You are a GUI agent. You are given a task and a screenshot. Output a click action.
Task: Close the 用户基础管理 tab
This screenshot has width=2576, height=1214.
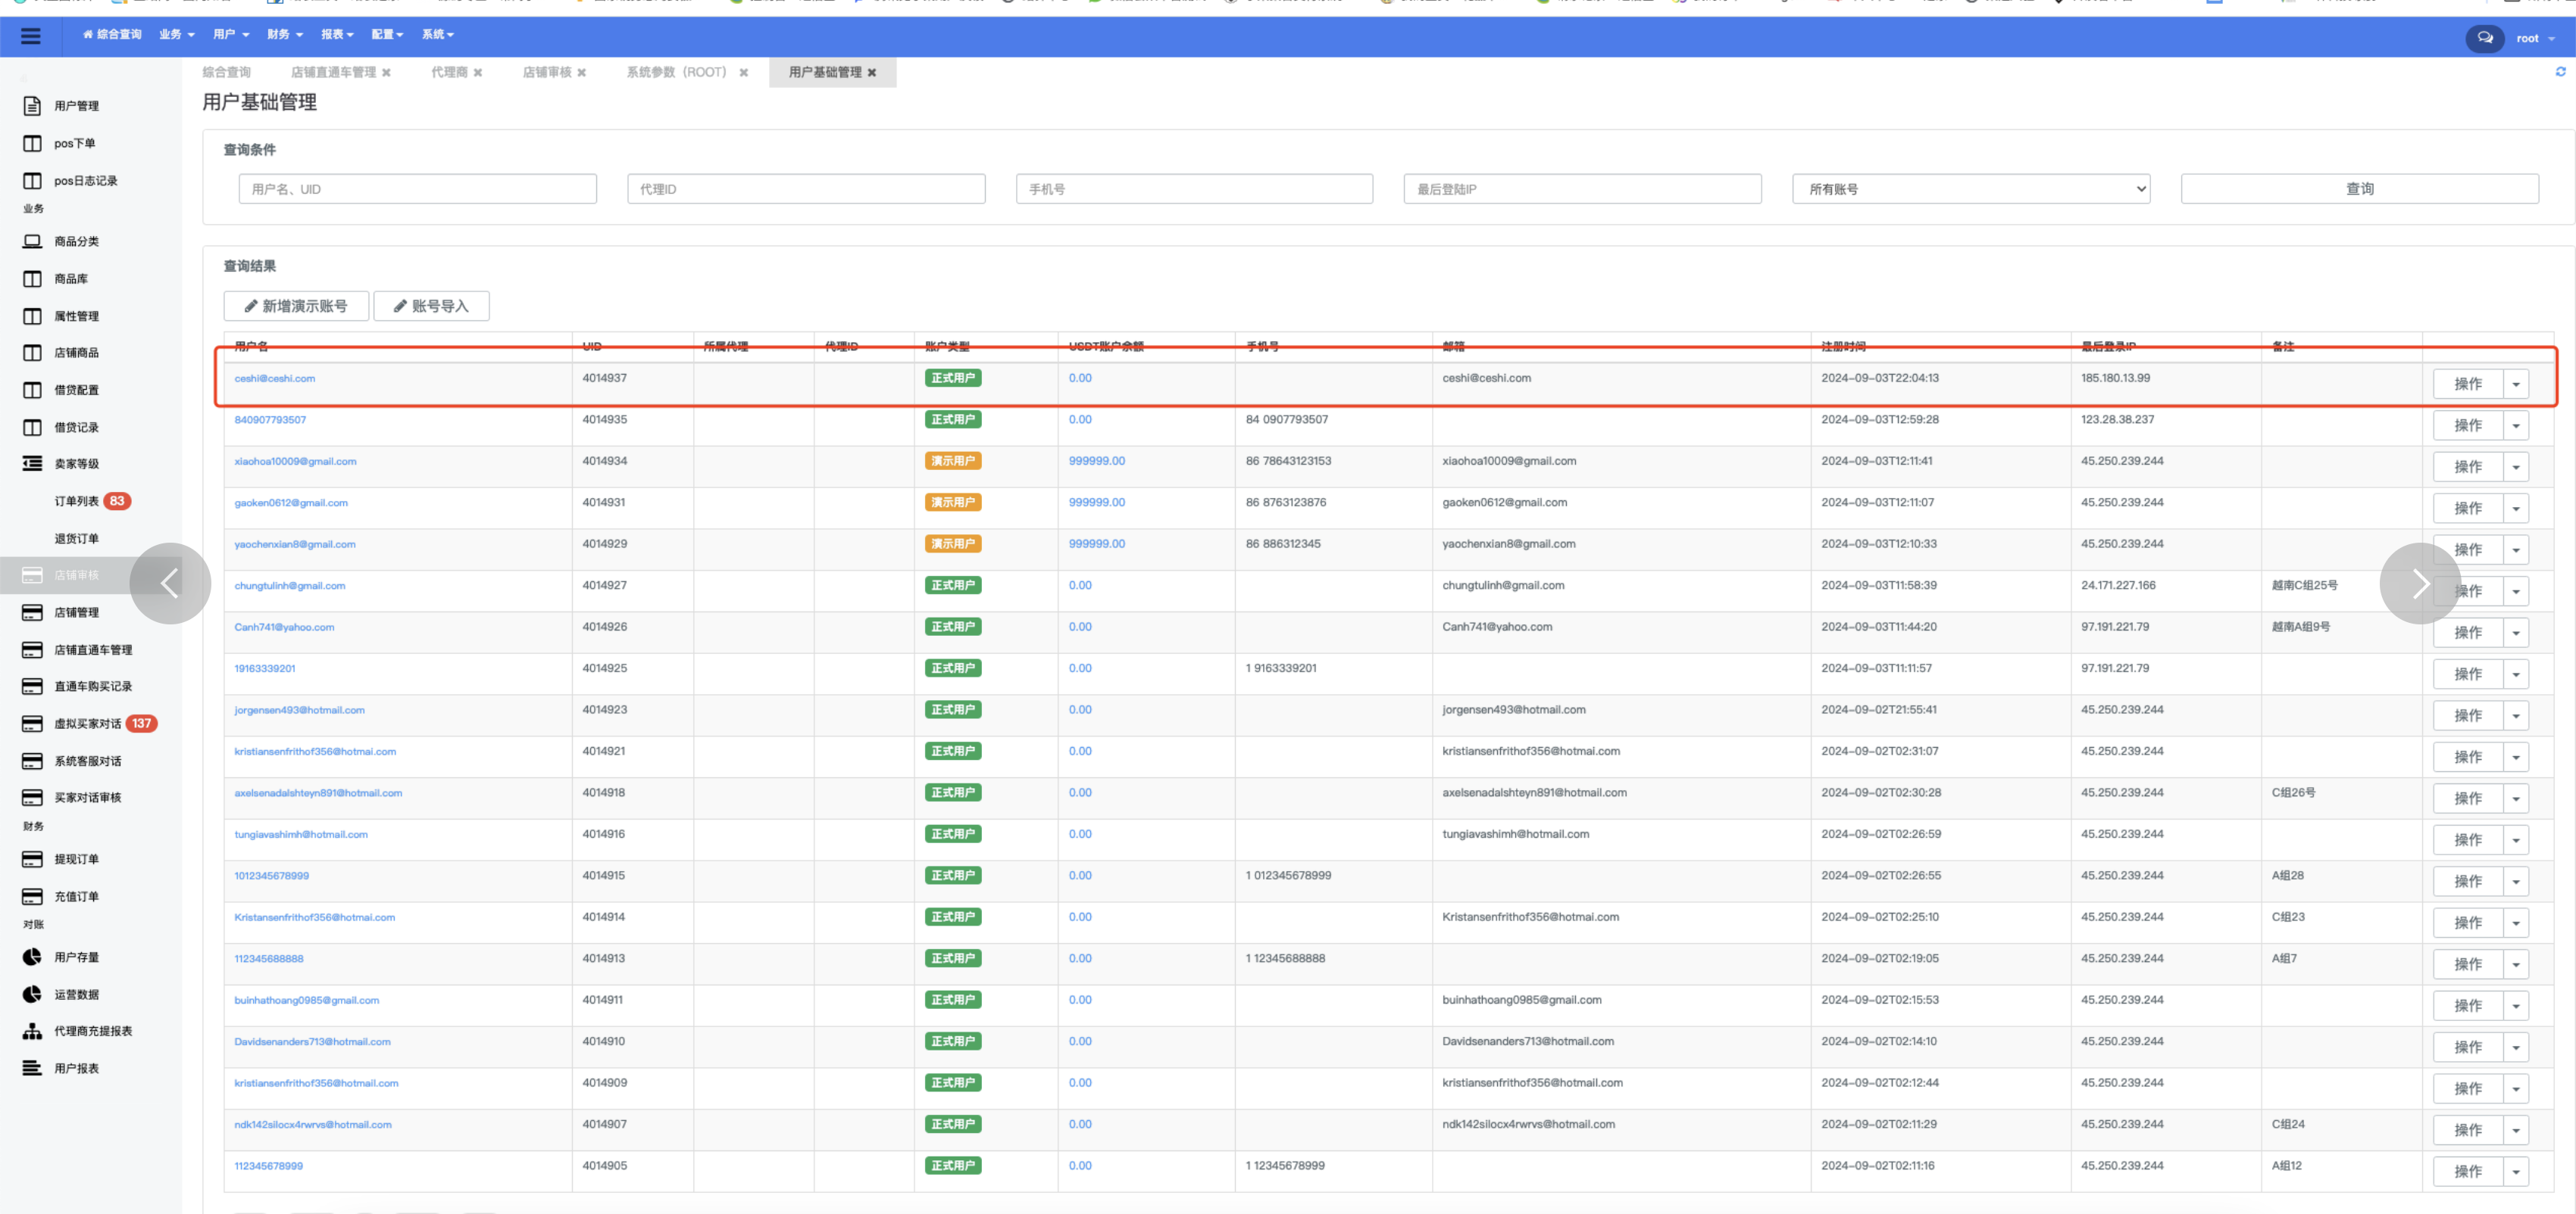tap(872, 73)
